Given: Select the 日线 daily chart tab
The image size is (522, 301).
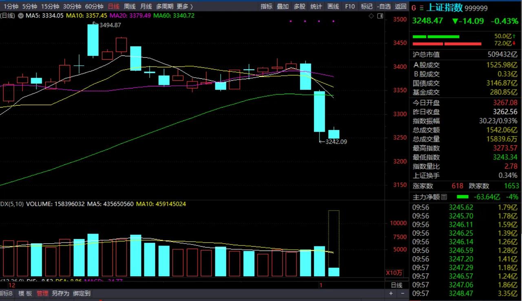Looking at the screenshot, I should (114, 7).
